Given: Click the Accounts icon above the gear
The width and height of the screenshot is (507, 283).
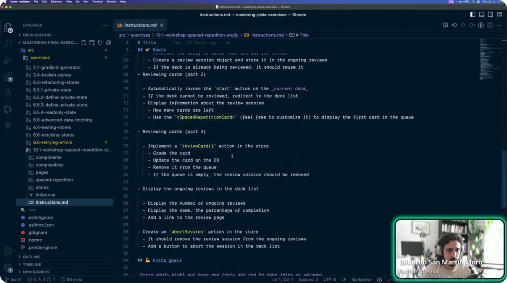Looking at the screenshot, I should click(8, 251).
